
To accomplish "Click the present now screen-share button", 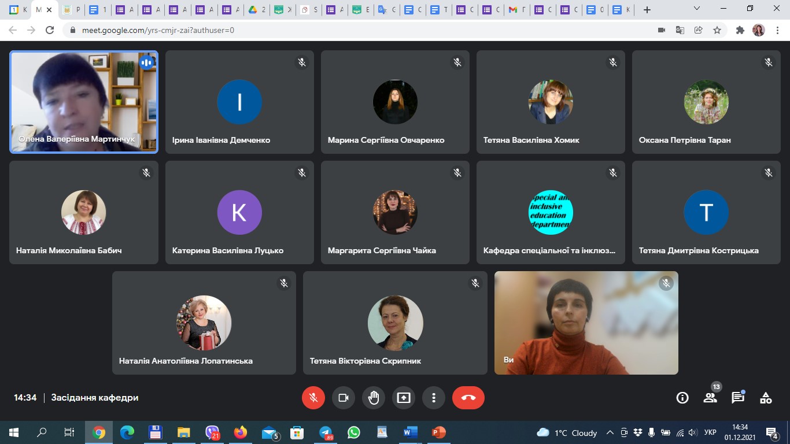I will coord(404,398).
